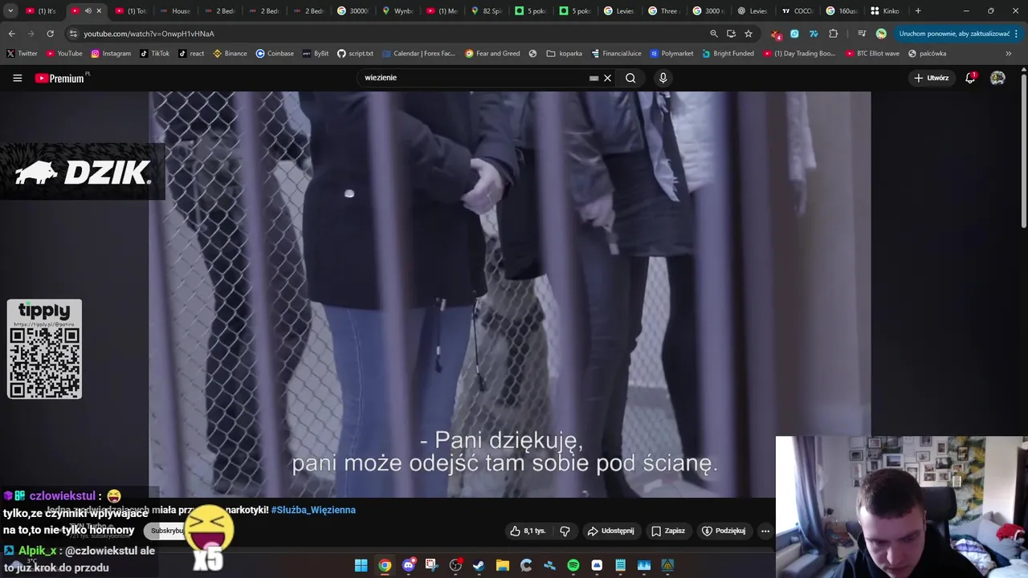Dislike the video

(x=565, y=531)
